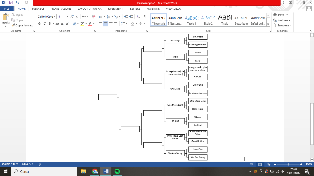Toggle strikethrough abc formatting
Viewport: 314px width, 176px height.
(58, 23)
